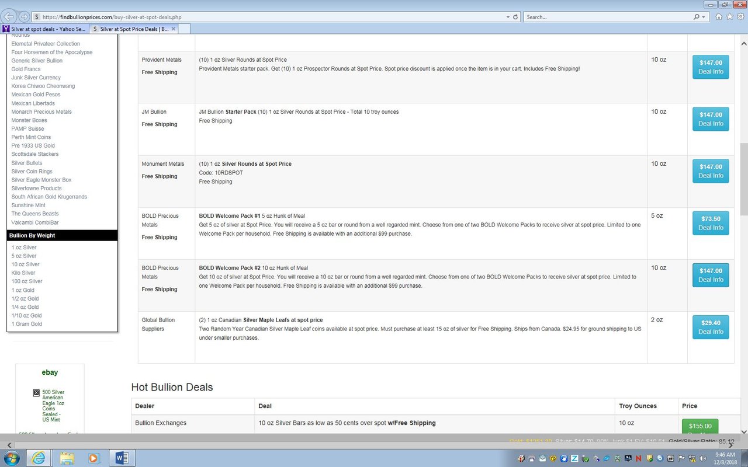
Task: Go back using the browser Back arrow
Action: click(10, 16)
